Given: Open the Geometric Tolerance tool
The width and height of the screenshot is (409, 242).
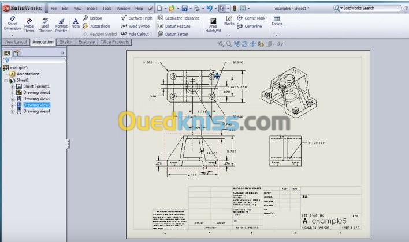Looking at the screenshot, I should (x=179, y=18).
